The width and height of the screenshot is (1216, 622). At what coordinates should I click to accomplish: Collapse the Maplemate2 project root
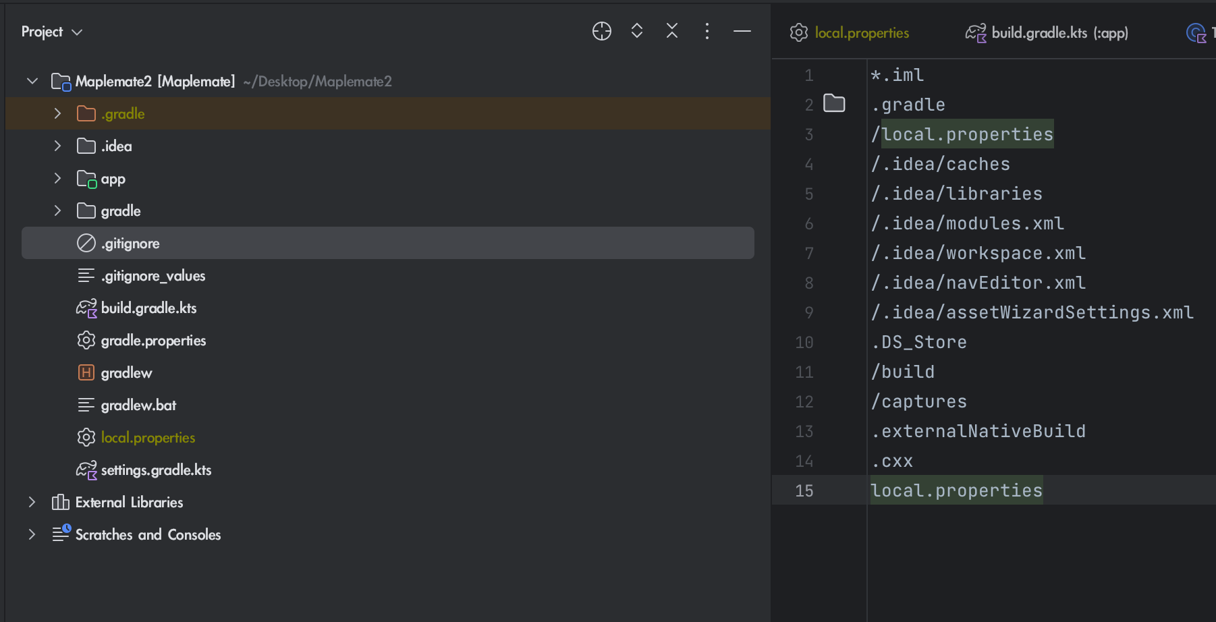pyautogui.click(x=32, y=81)
